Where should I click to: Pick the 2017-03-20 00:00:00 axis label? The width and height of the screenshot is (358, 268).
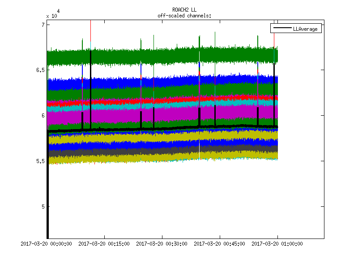[x=47, y=244]
